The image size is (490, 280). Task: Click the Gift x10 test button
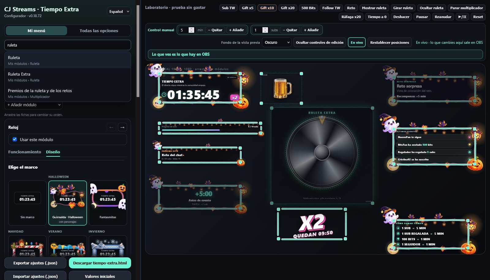click(x=267, y=8)
